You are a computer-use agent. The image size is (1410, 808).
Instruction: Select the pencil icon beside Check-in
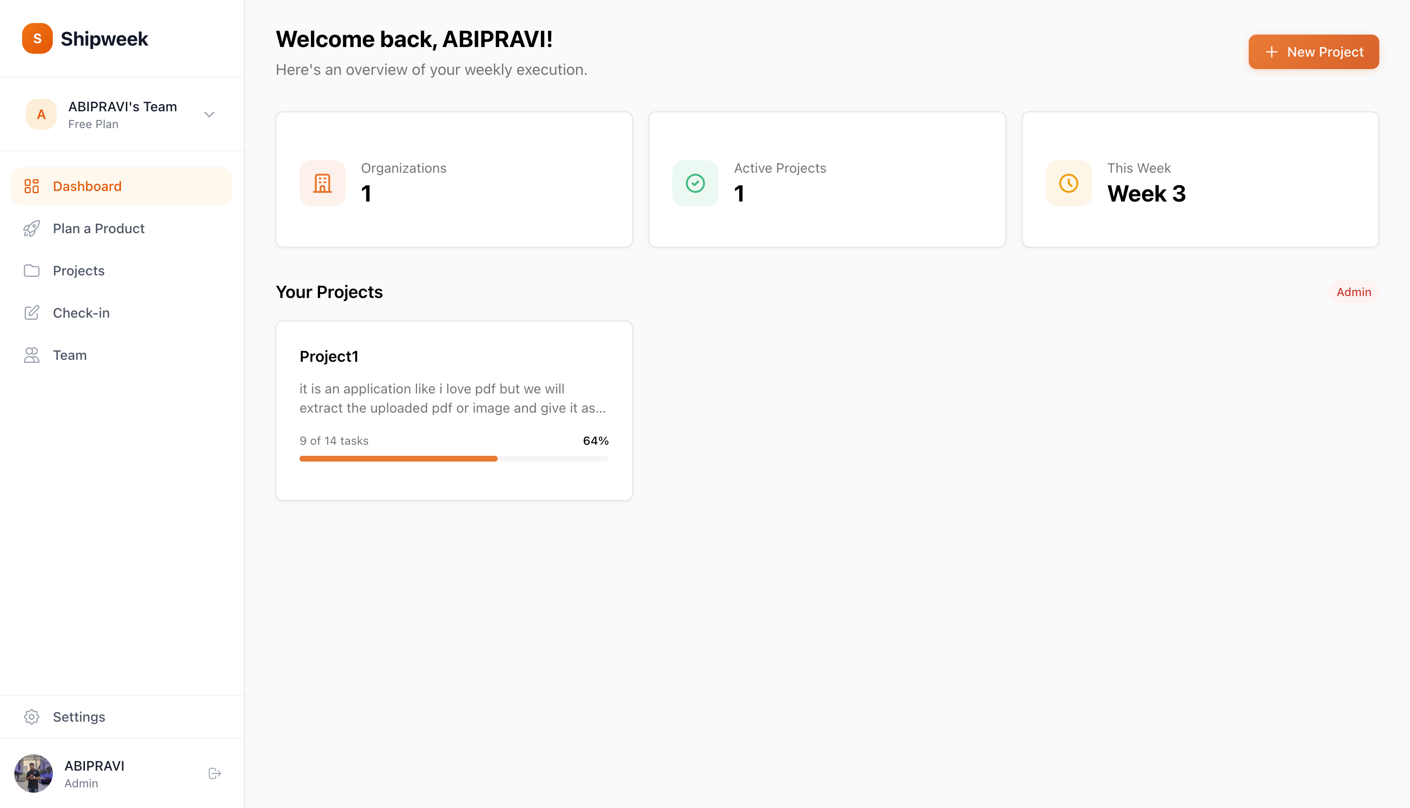point(32,312)
